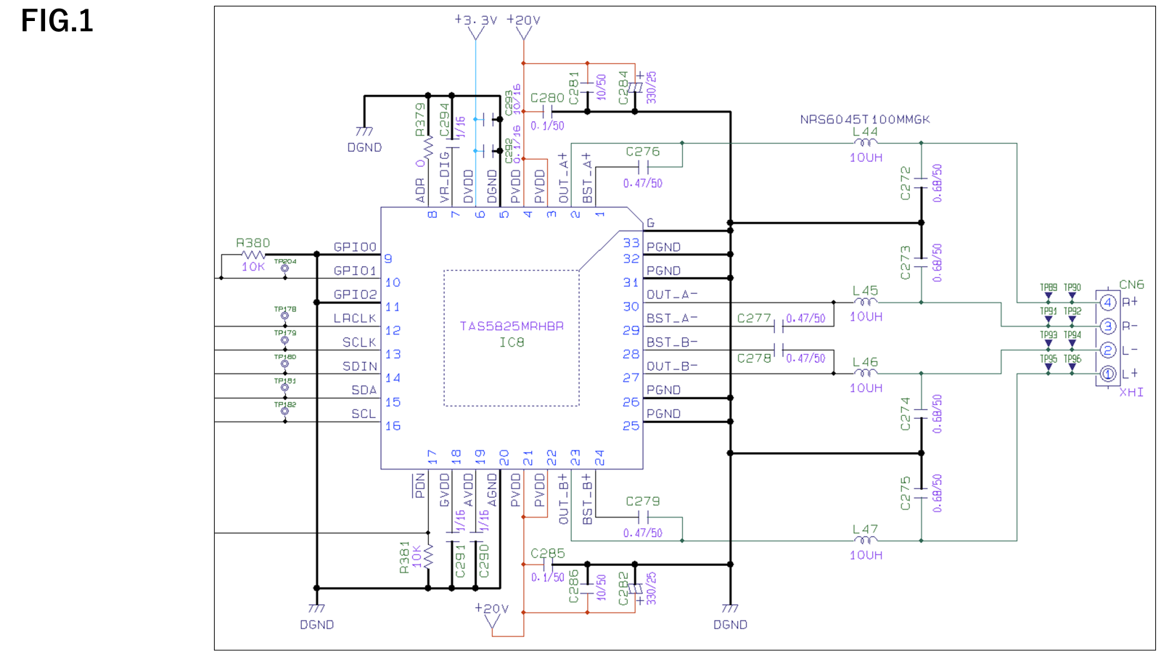
Task: Click the CN6 connector label
Action: click(x=1131, y=284)
